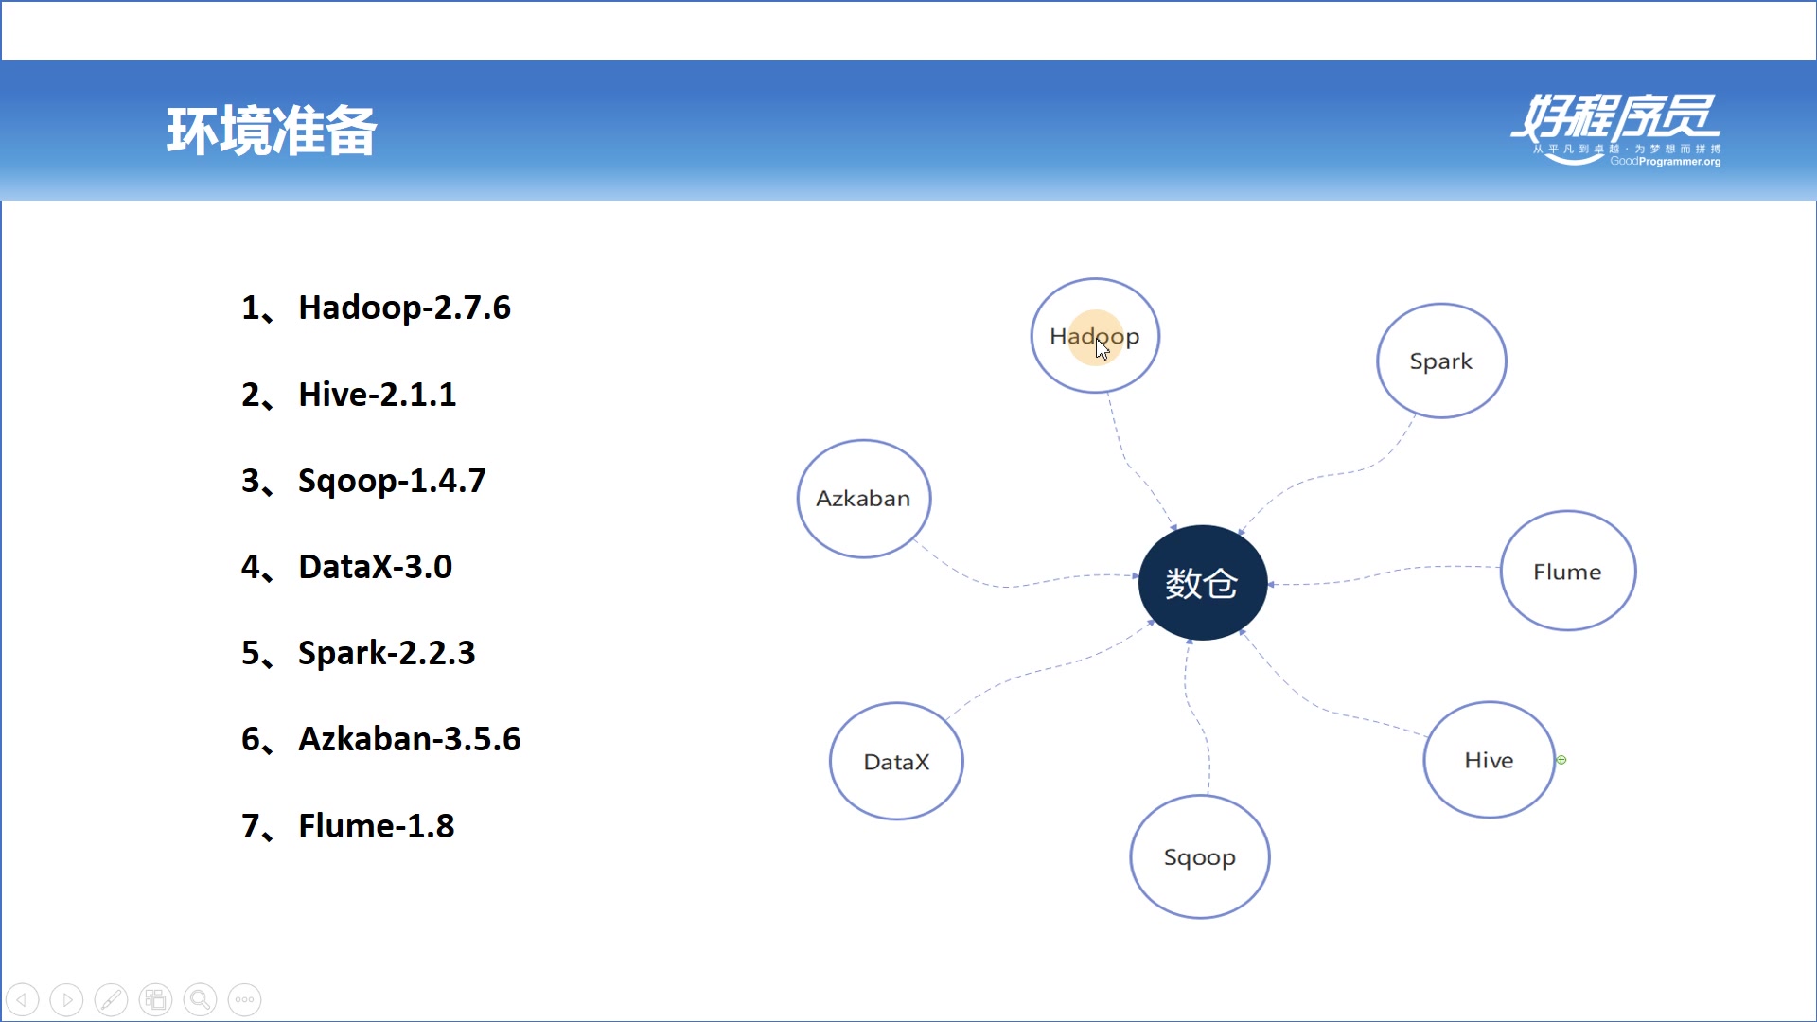Select the DataX circle node
This screenshot has width=1817, height=1022.
point(896,762)
